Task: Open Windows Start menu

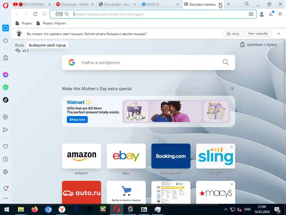Action: [7, 209]
